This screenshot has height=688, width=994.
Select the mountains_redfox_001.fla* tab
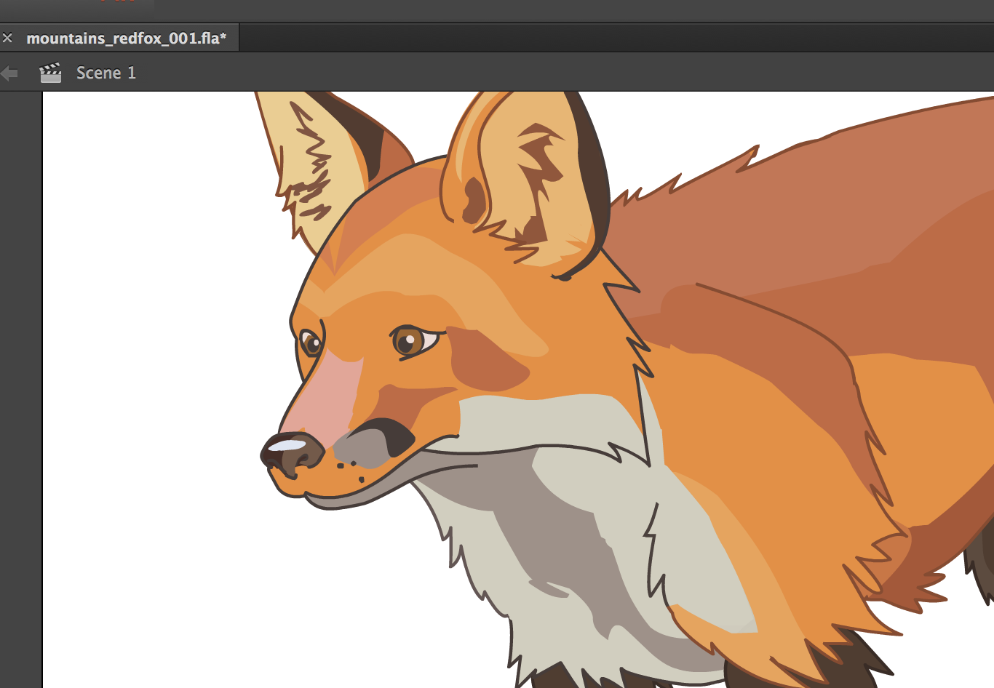[x=126, y=38]
